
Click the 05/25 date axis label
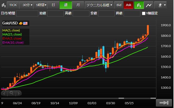(x=129, y=103)
